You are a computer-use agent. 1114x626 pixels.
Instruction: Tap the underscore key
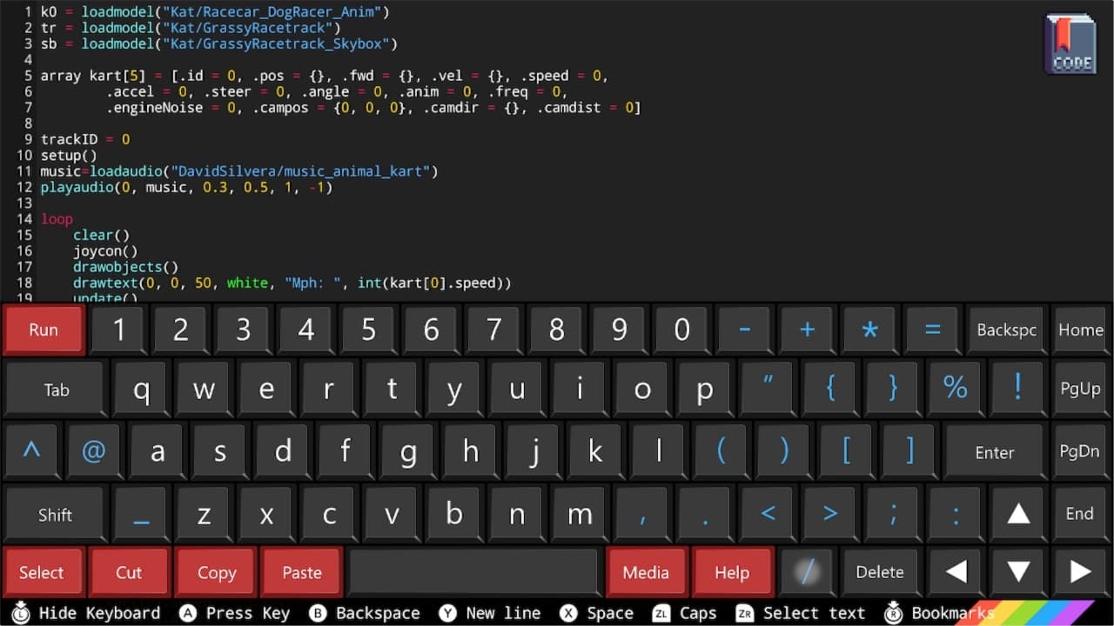(141, 514)
